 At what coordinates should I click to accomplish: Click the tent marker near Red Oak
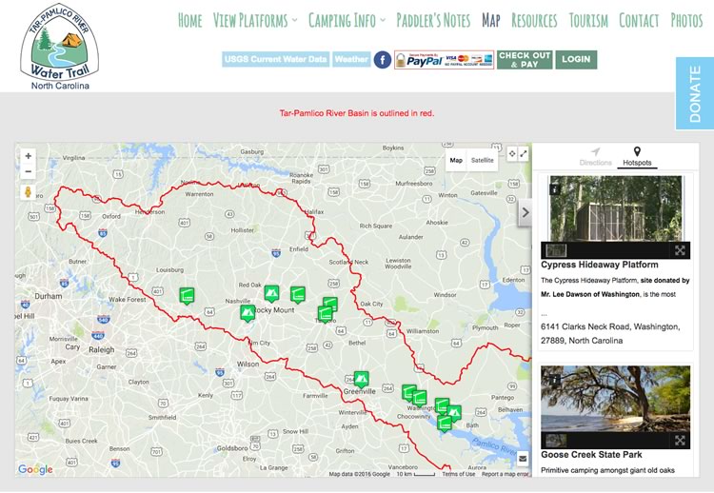pos(271,294)
